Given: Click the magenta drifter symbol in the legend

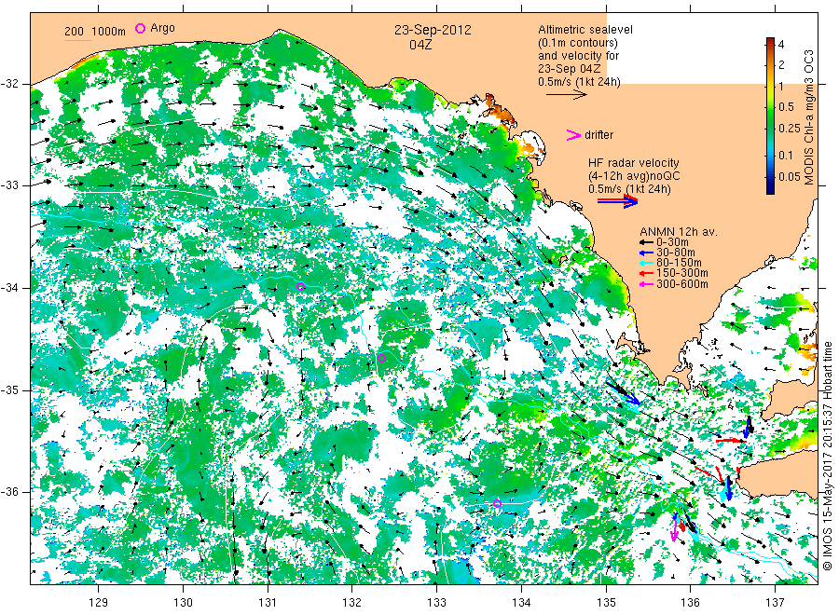Looking at the screenshot, I should click(573, 135).
